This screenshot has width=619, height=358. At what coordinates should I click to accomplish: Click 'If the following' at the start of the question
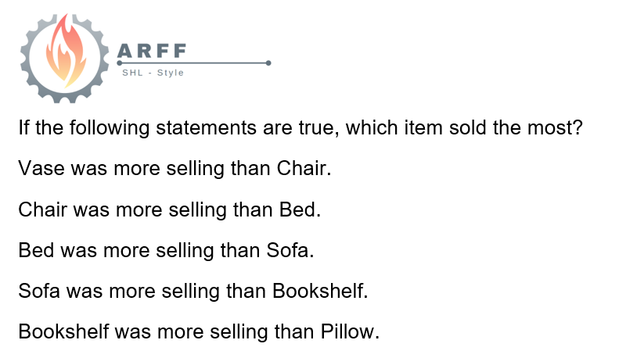(84, 127)
